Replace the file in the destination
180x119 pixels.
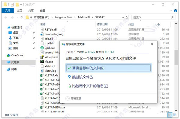108,68
